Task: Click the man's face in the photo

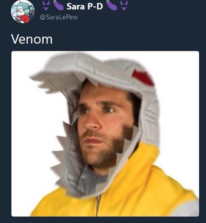Action: tap(102, 125)
